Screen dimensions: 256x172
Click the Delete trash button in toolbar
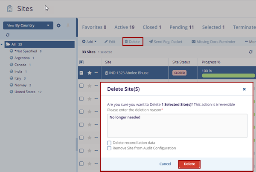pyautogui.click(x=132, y=42)
